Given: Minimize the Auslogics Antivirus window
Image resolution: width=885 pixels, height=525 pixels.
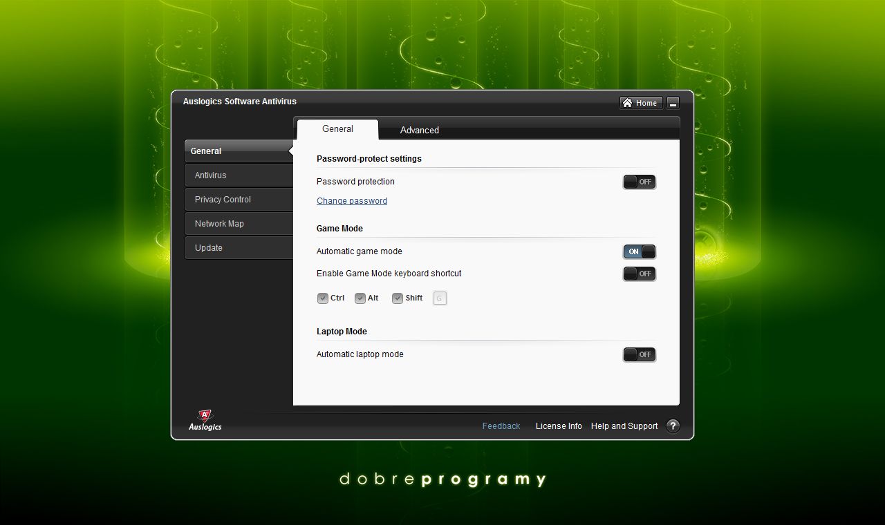Looking at the screenshot, I should point(673,103).
